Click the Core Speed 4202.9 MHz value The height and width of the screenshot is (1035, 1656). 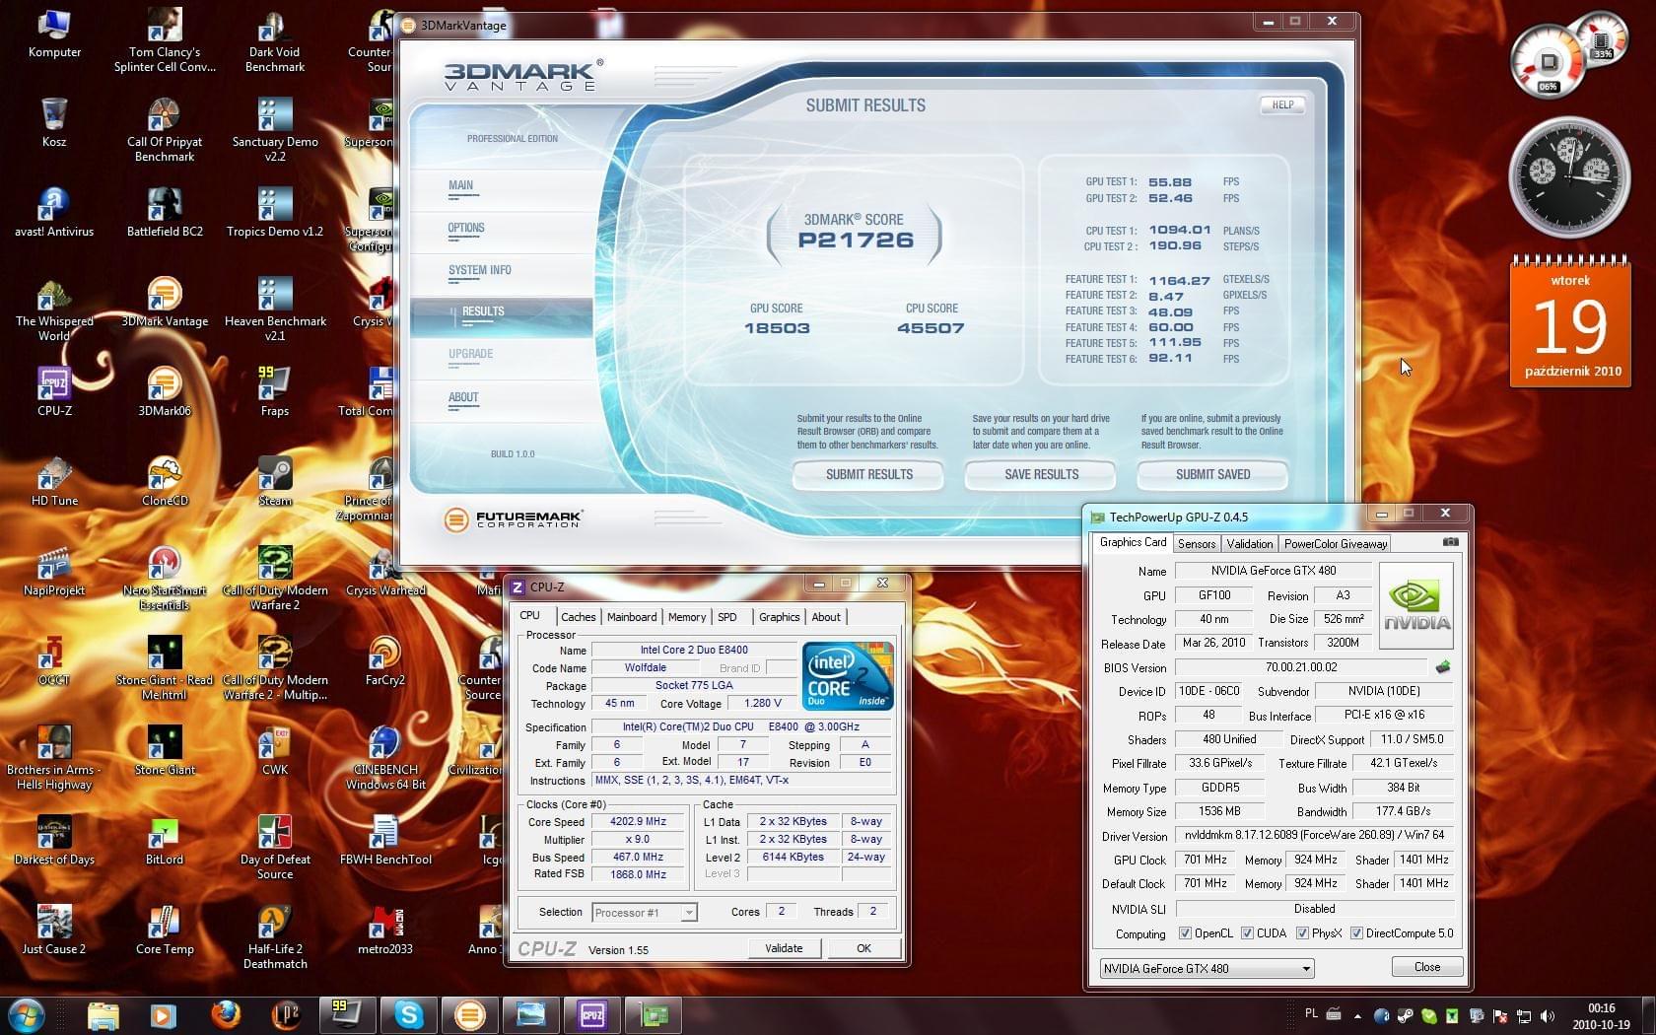[638, 821]
